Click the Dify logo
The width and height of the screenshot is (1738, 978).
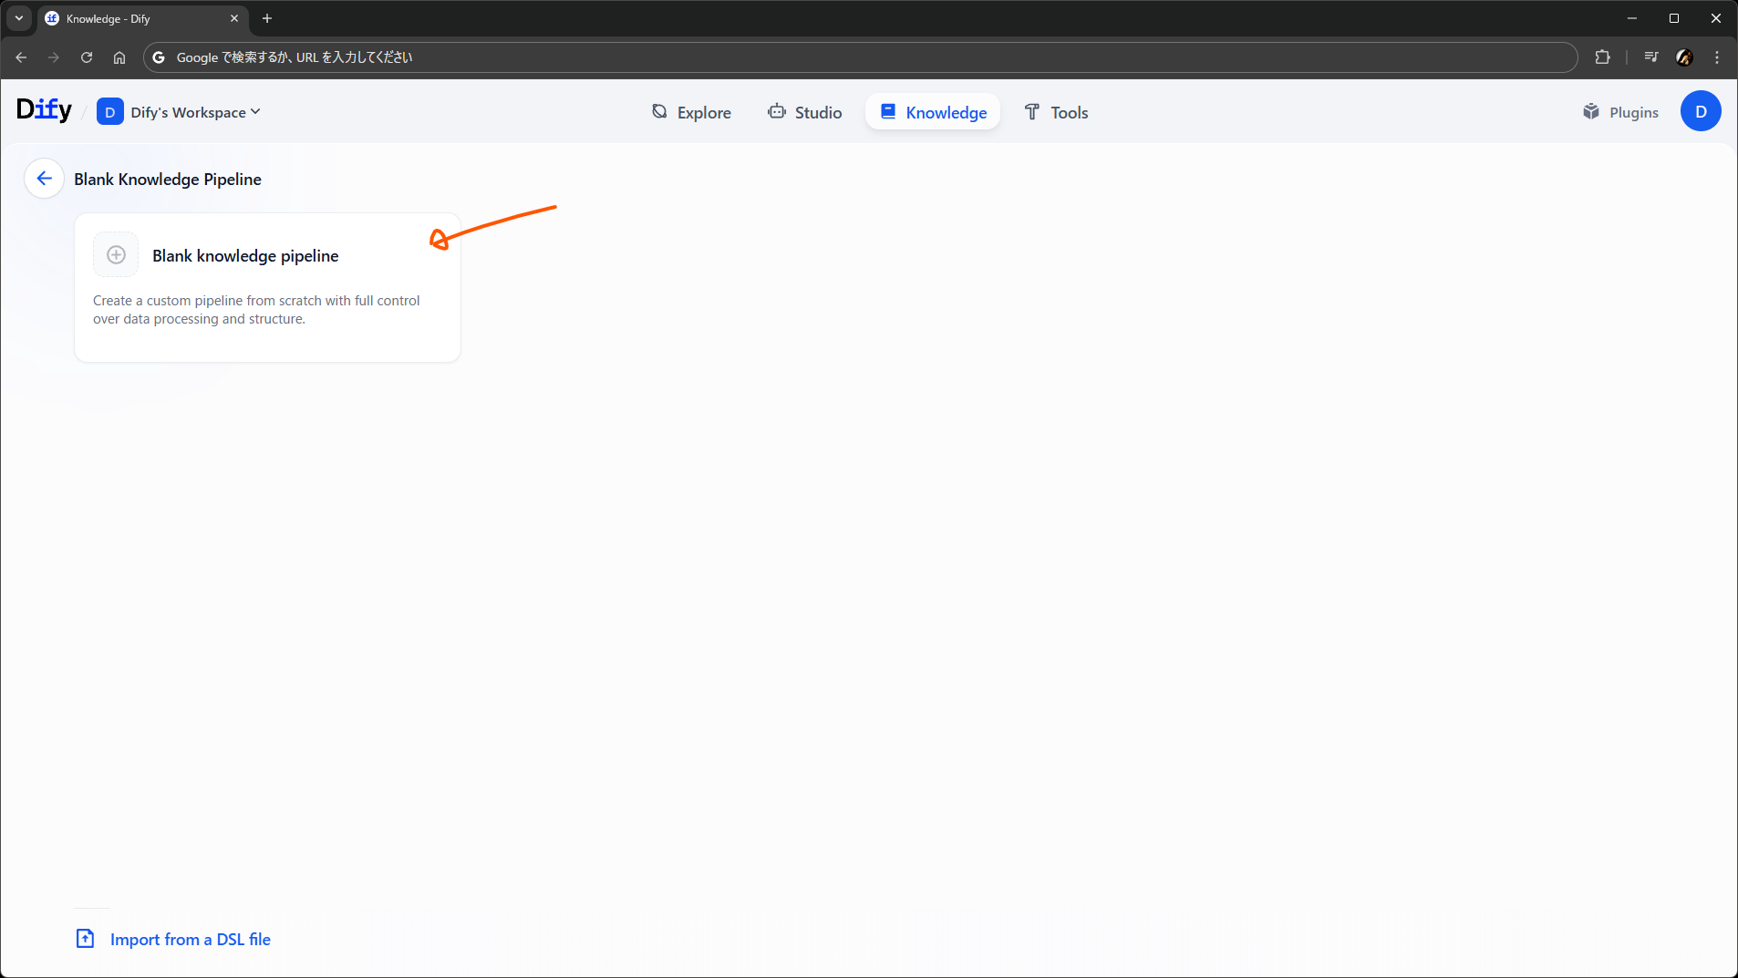[44, 110]
